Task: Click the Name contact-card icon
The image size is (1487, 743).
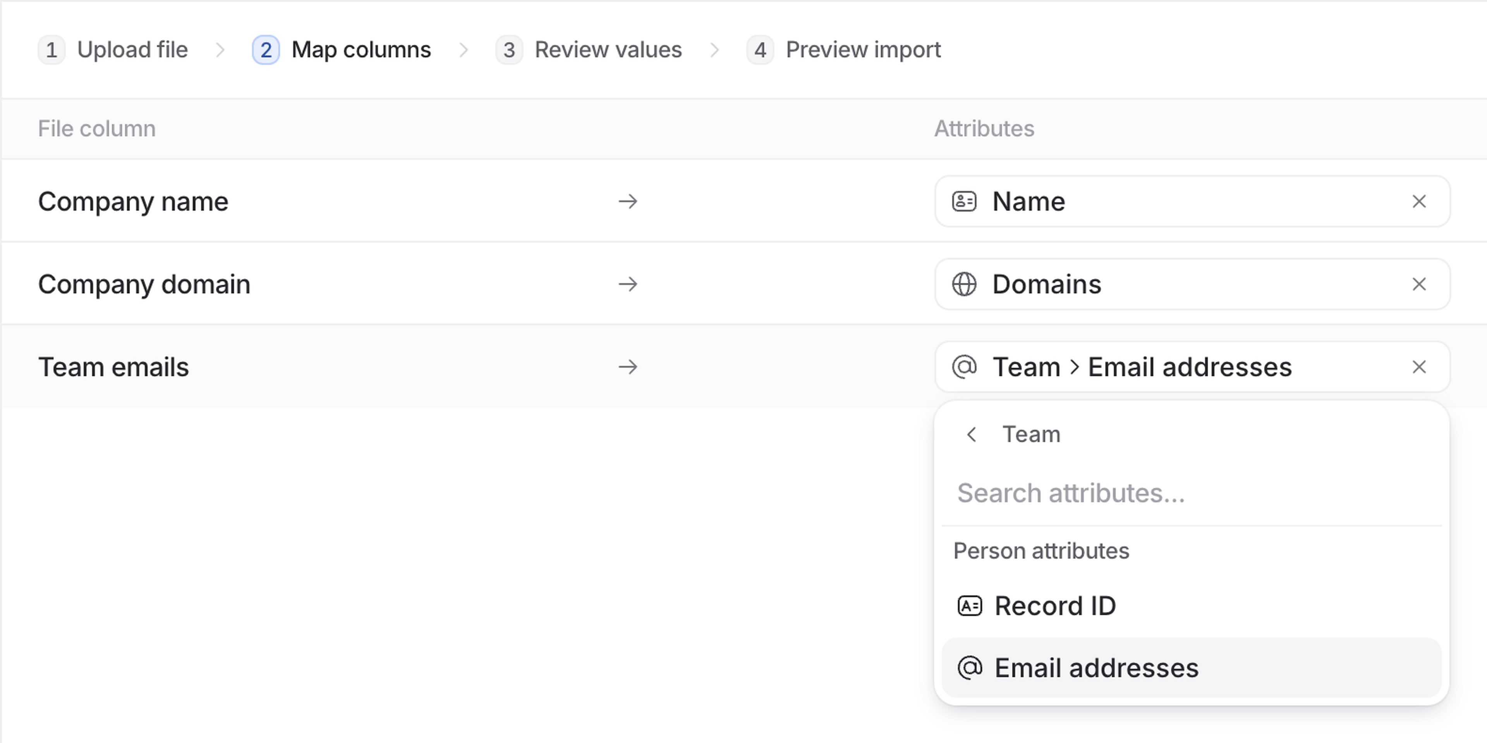Action: [x=964, y=201]
